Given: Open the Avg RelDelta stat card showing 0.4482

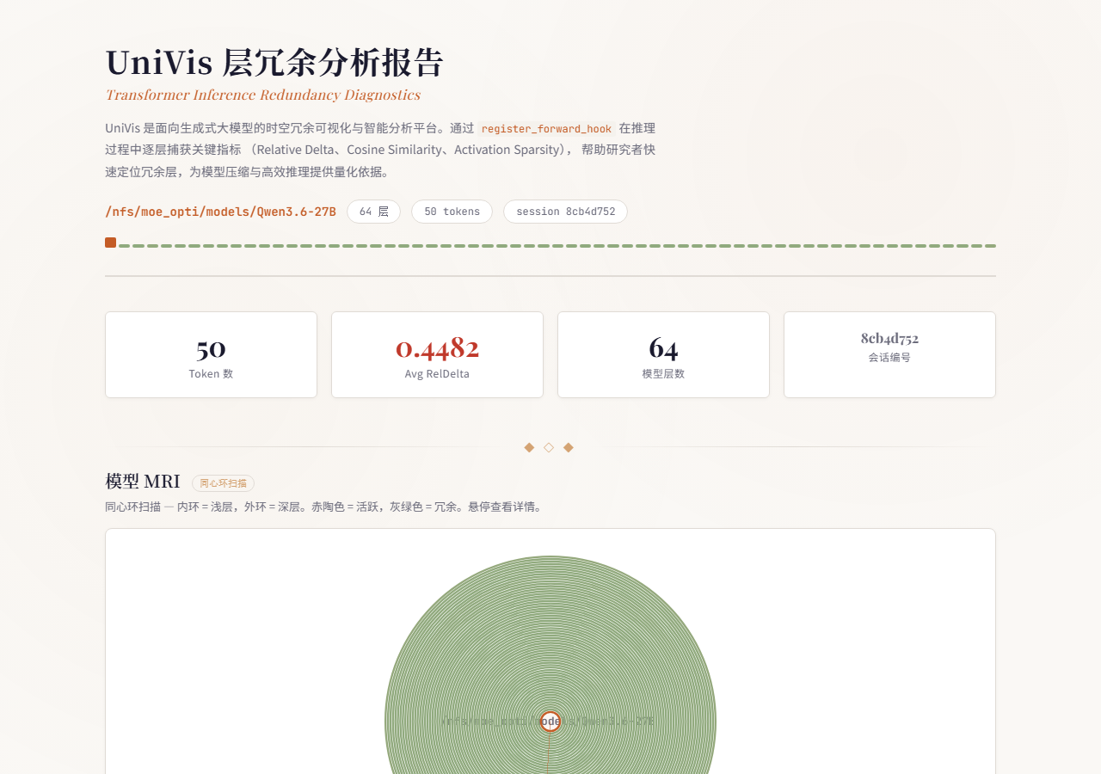Looking at the screenshot, I should pyautogui.click(x=437, y=354).
